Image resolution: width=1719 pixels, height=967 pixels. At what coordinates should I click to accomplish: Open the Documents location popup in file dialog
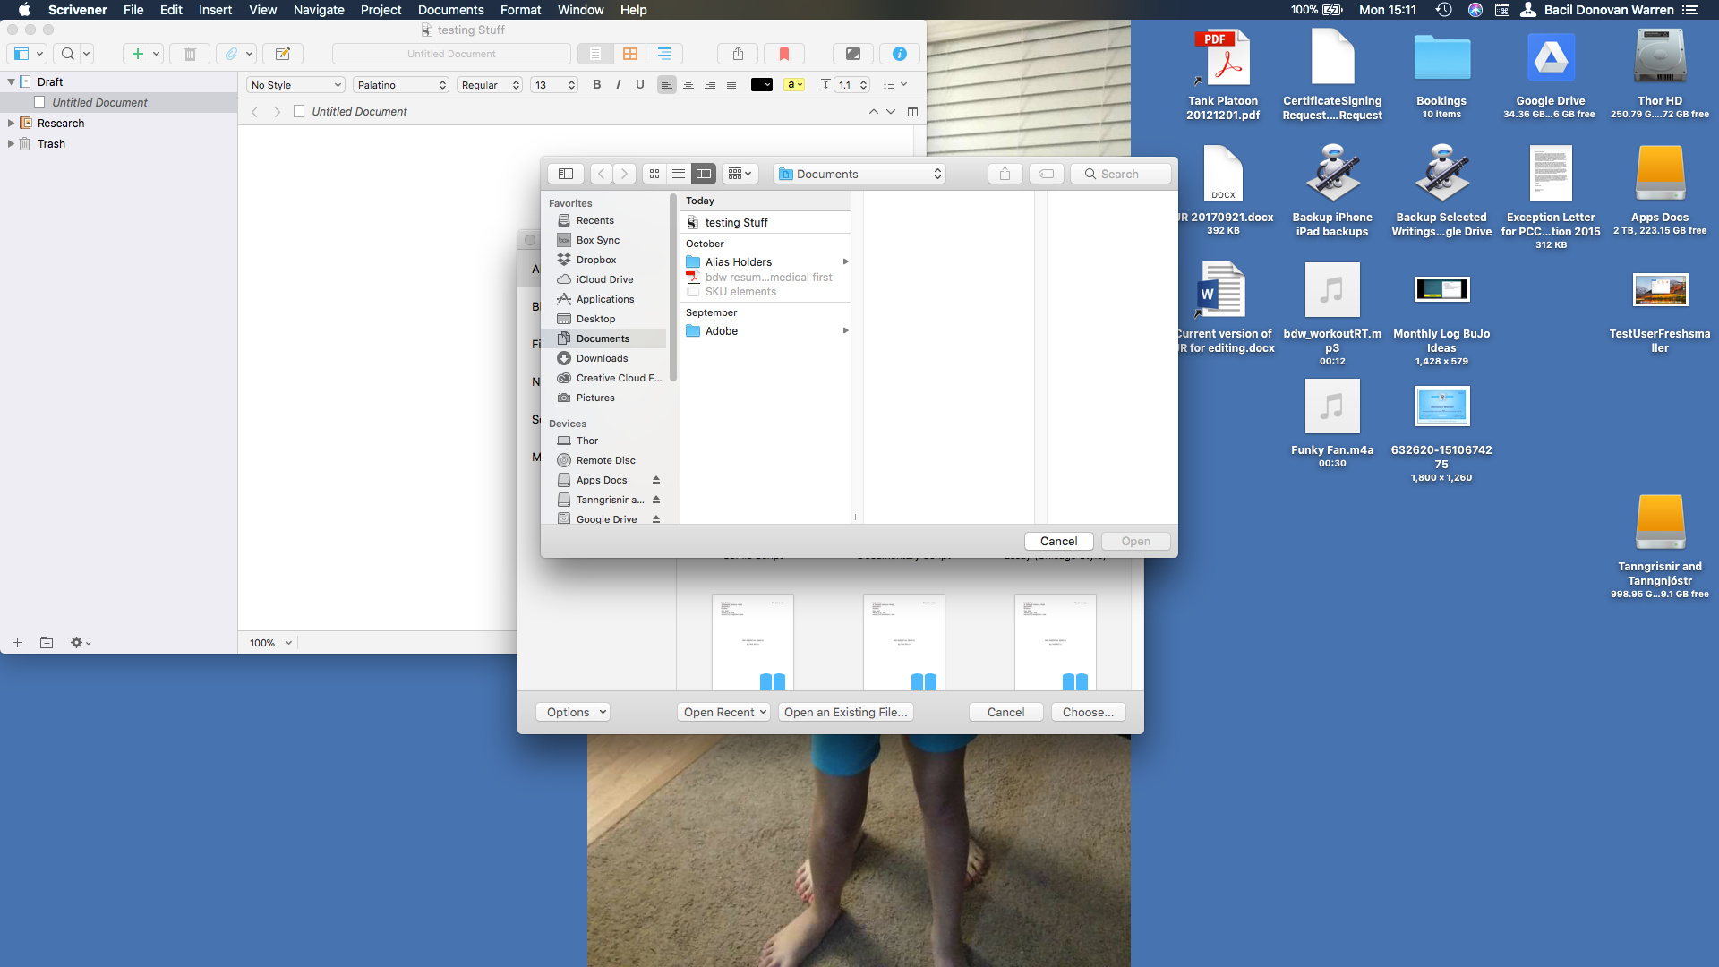coord(860,174)
